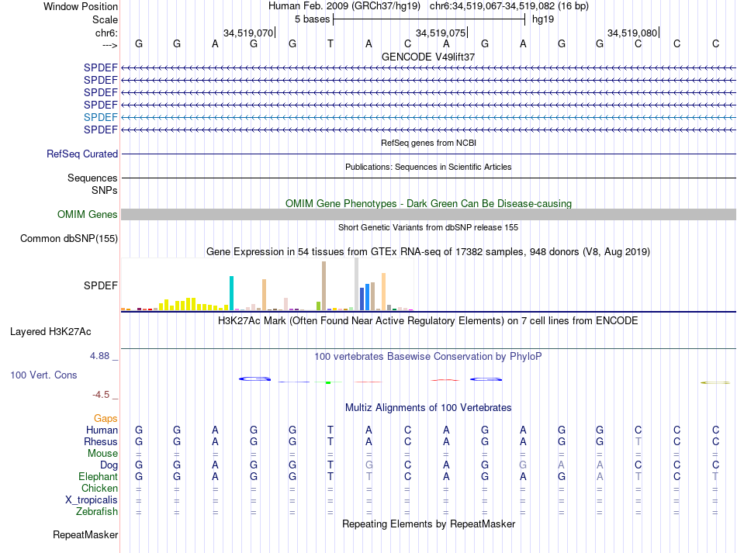Click the Common dbSNP(155) track label
The height and width of the screenshot is (553, 737).
pos(68,239)
